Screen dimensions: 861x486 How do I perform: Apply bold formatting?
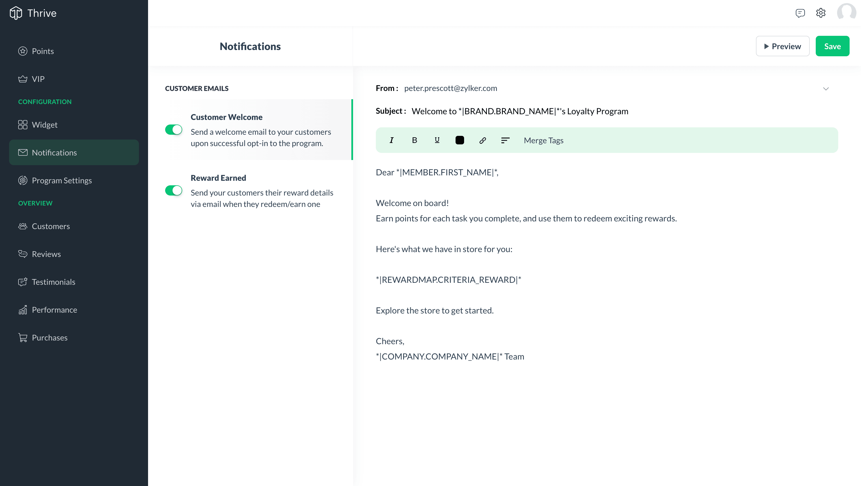pos(414,140)
